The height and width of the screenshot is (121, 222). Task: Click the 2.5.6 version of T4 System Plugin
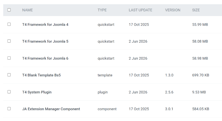169,92
